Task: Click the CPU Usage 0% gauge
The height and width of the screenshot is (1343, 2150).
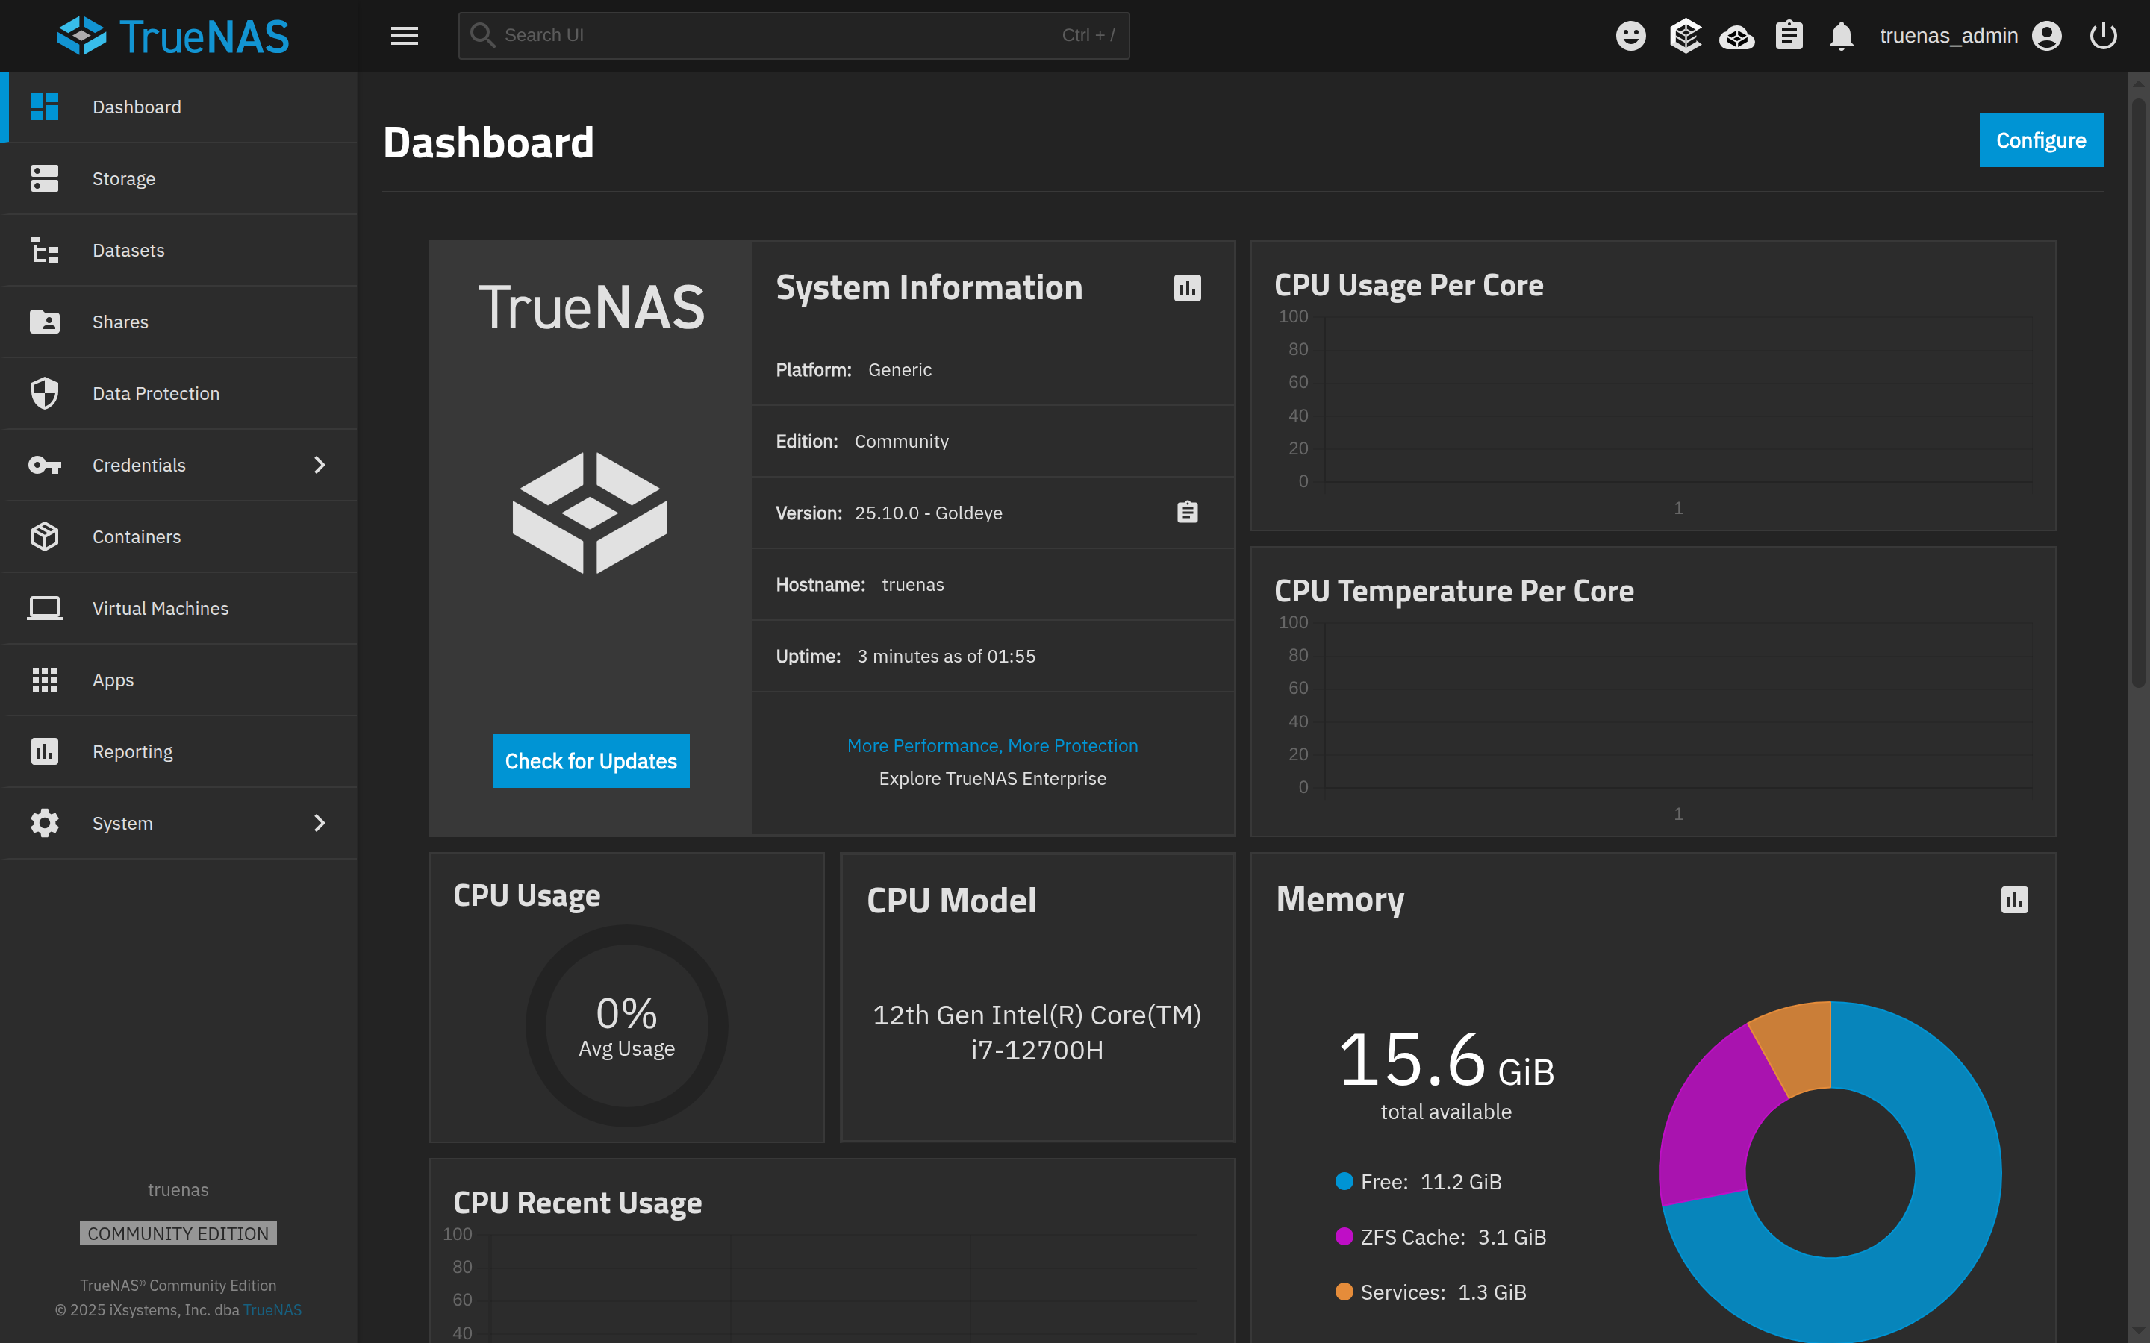Action: 626,1026
